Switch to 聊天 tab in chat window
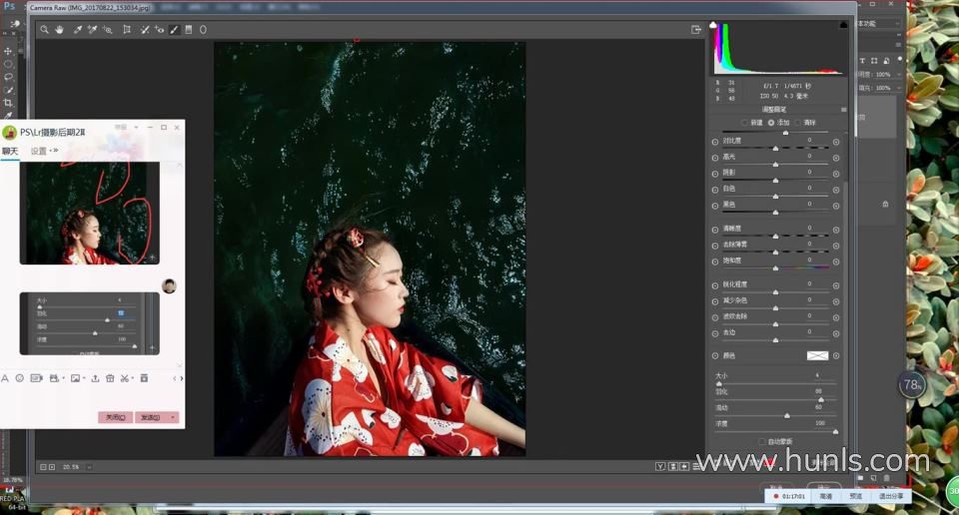Viewport: 959px width, 515px height. coord(10,151)
